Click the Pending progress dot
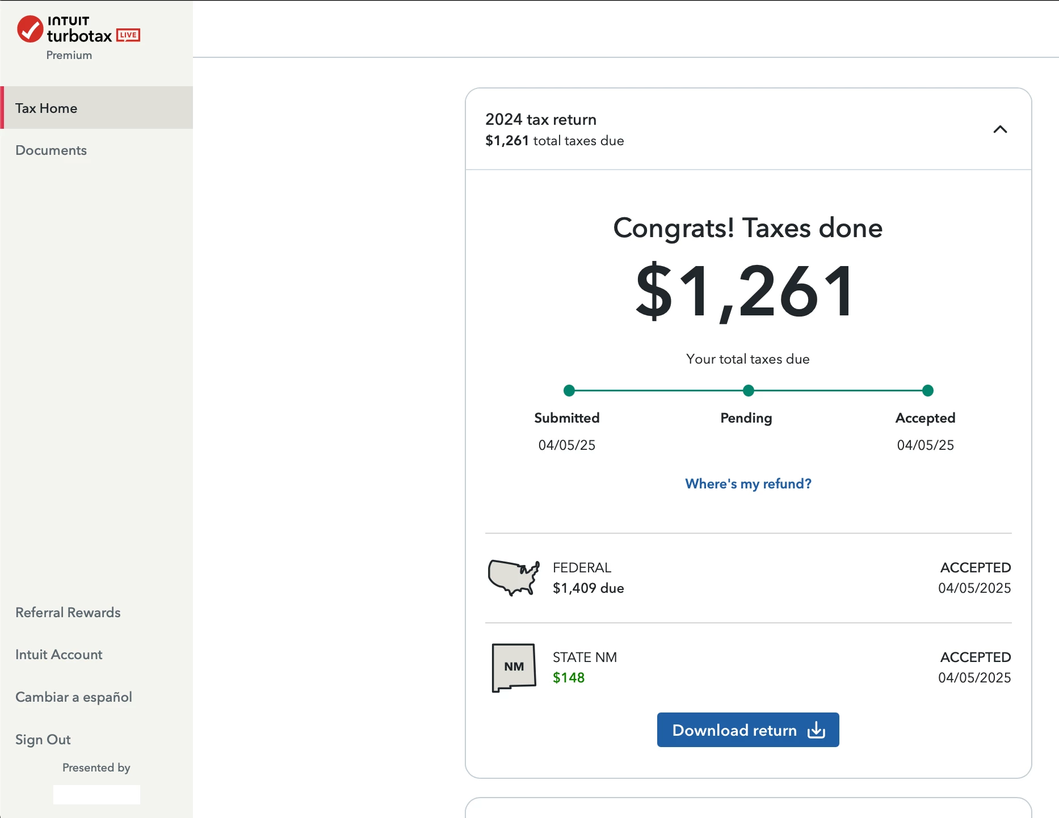This screenshot has width=1059, height=818. pyautogui.click(x=749, y=390)
